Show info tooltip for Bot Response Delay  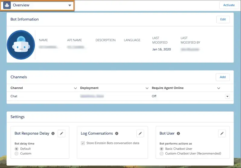coord(53,133)
